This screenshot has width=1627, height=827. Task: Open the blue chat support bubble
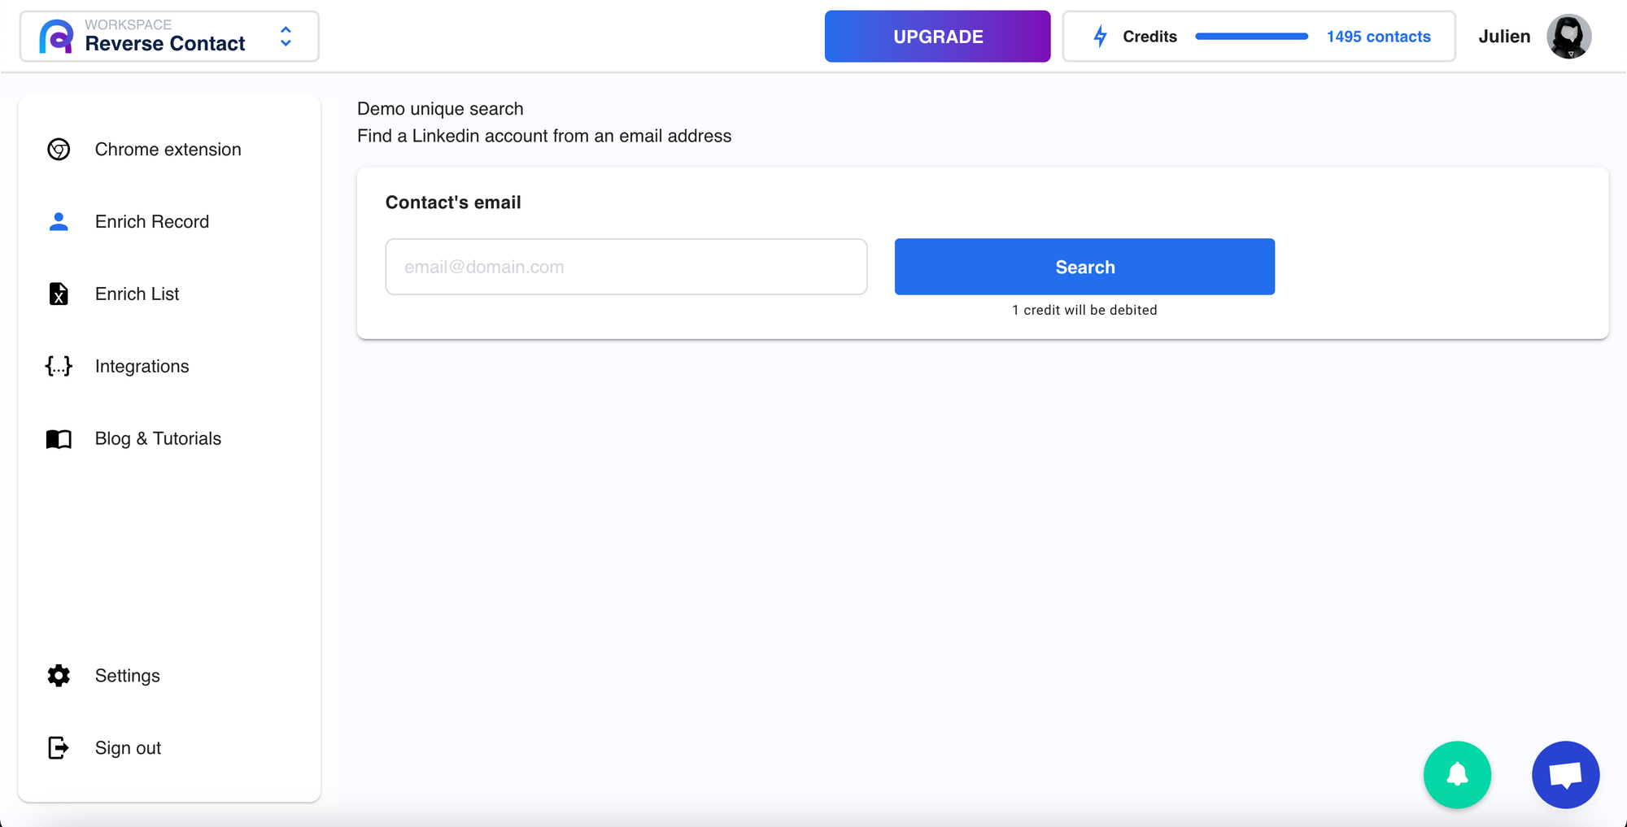(1565, 774)
